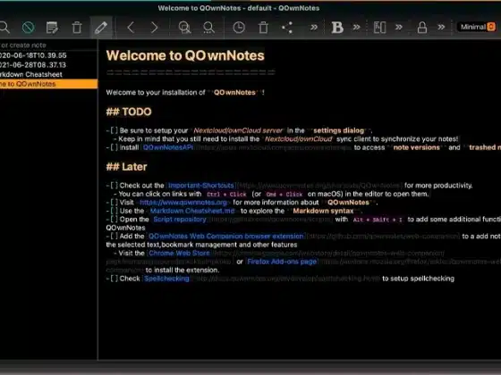Click the bold Markdown syntax text
501x375 pixels.
point(323,211)
